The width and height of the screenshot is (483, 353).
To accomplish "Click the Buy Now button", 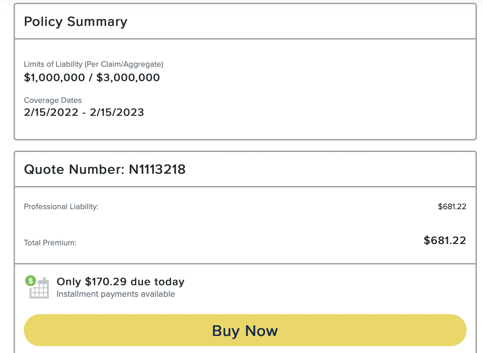I will 245,331.
